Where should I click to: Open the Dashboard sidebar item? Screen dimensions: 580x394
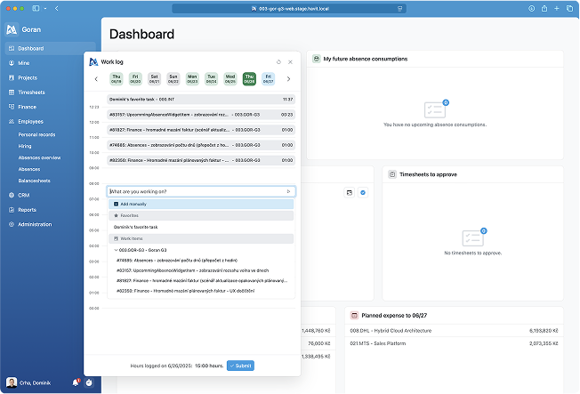click(50, 48)
